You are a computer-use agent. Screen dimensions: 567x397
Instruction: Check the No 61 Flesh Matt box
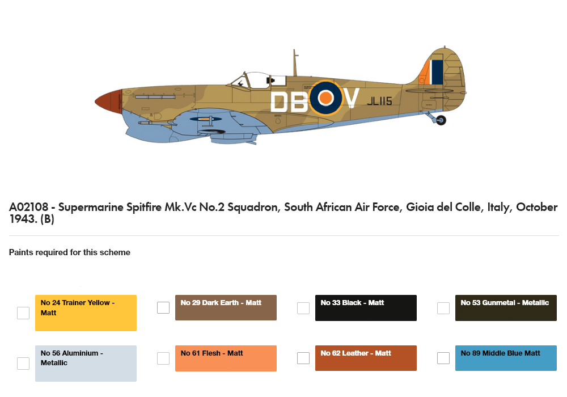coord(163,358)
